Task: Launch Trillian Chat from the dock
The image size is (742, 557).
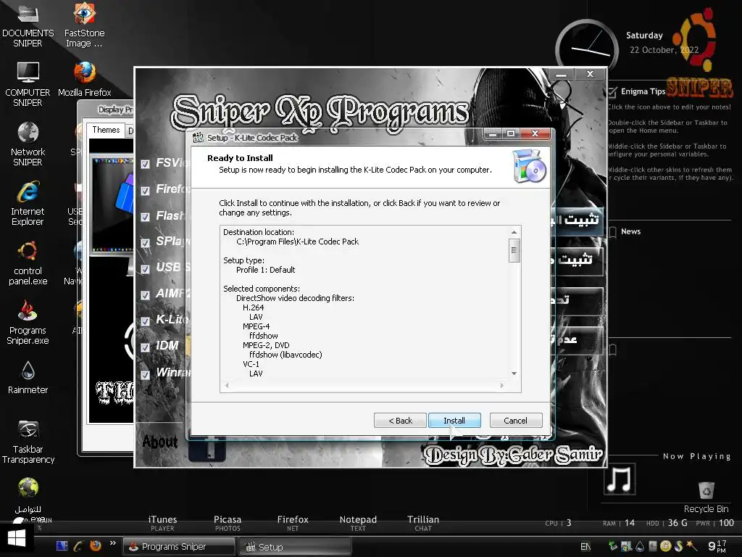Action: 423,523
